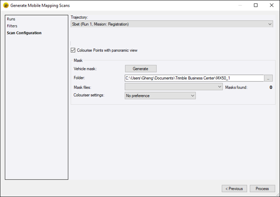This screenshot has height=197, width=280.
Task: Open the Trajectory dropdown
Action: [x=172, y=24]
